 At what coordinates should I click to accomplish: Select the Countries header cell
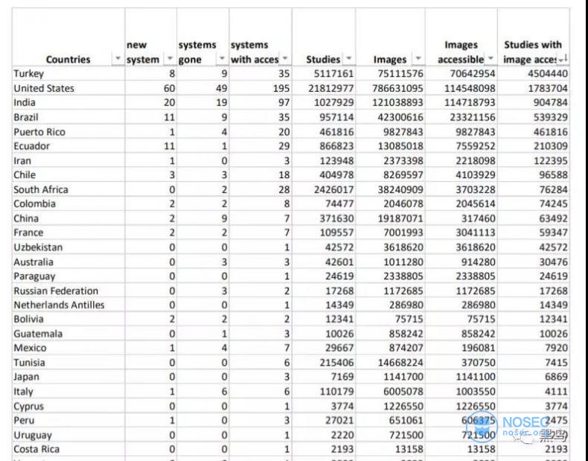[x=68, y=37]
